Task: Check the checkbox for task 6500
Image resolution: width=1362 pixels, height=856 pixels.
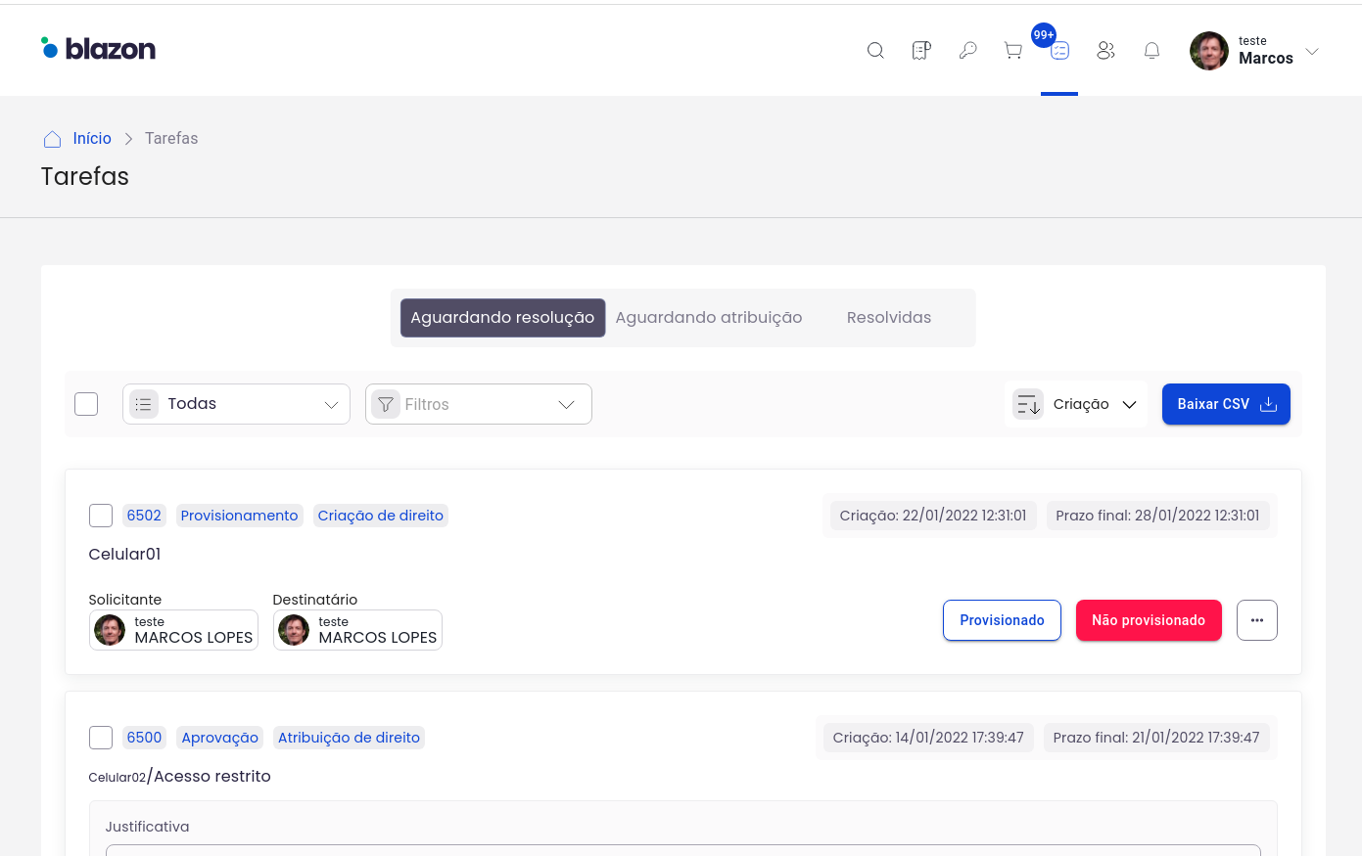Action: tap(101, 738)
